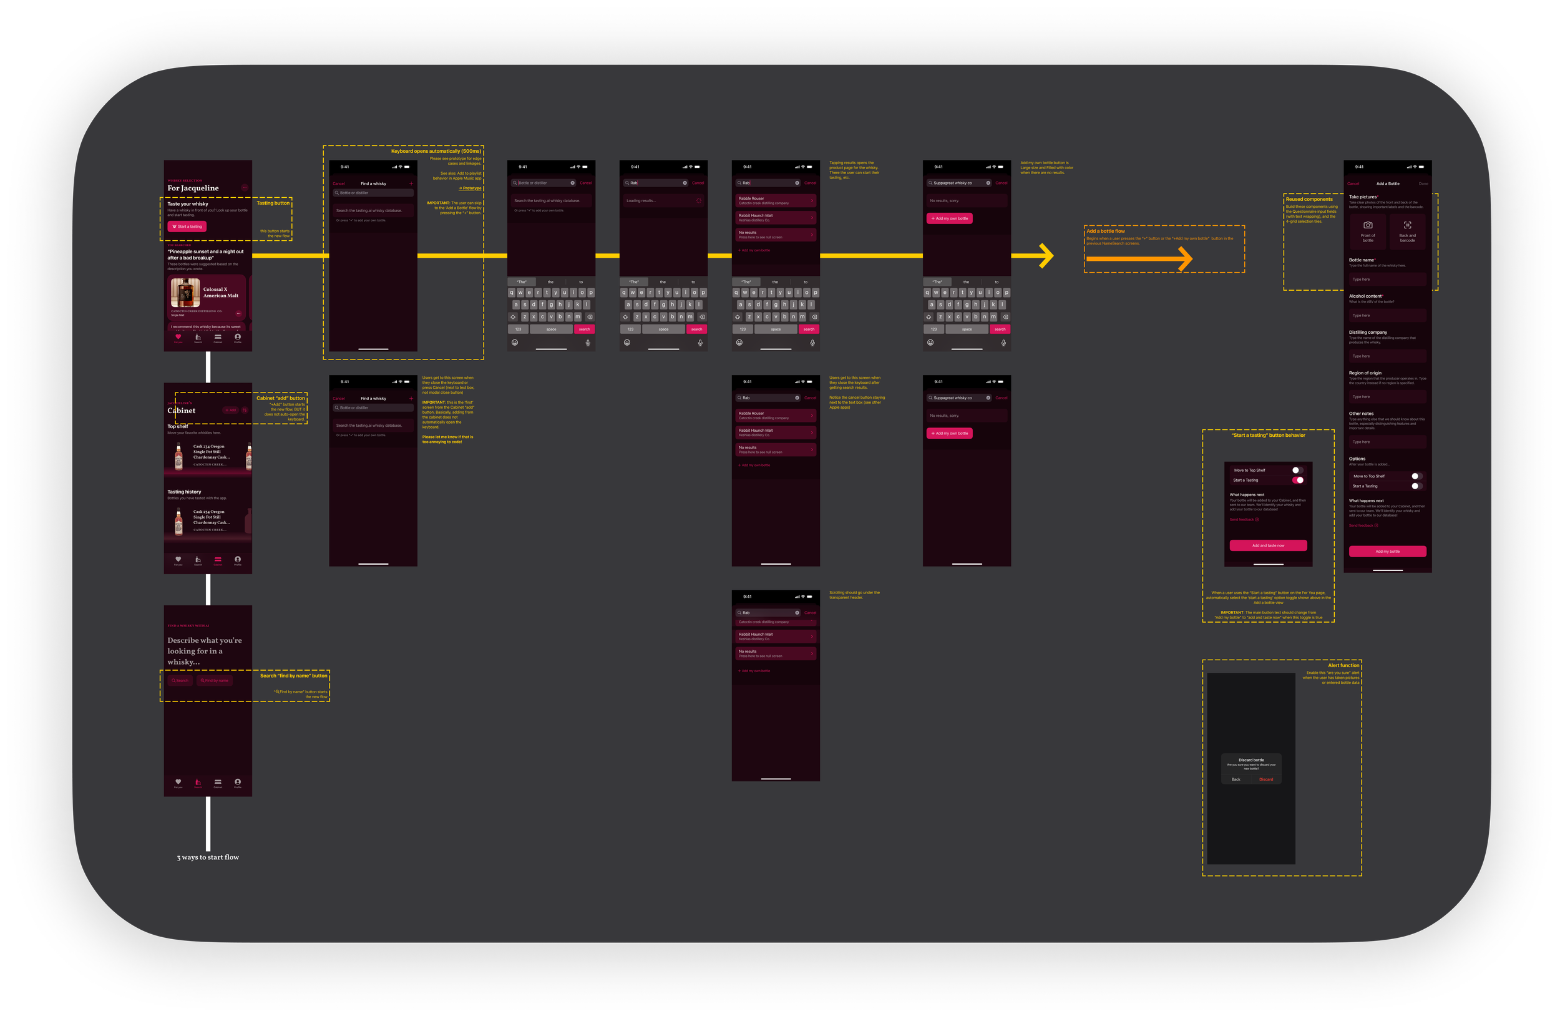Open ellipsis menu on Colossal X American Malt card
Viewport: 1560px width, 1019px height.
238,313
